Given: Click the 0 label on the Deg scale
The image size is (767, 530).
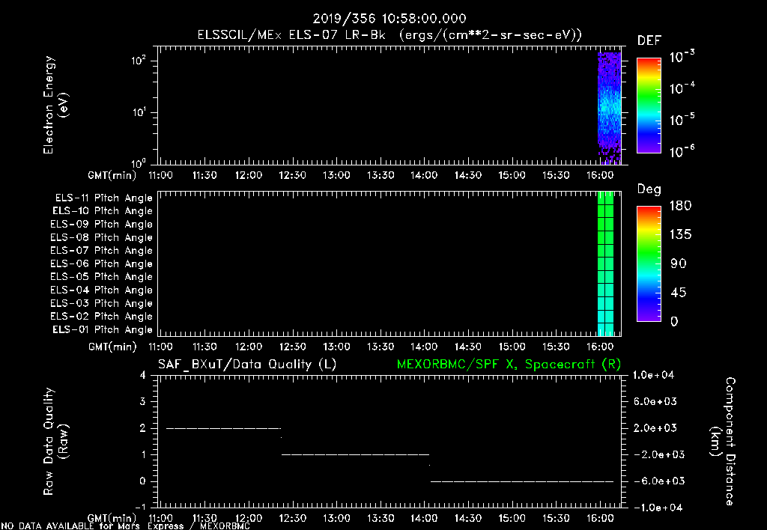Looking at the screenshot, I should pos(674,321).
